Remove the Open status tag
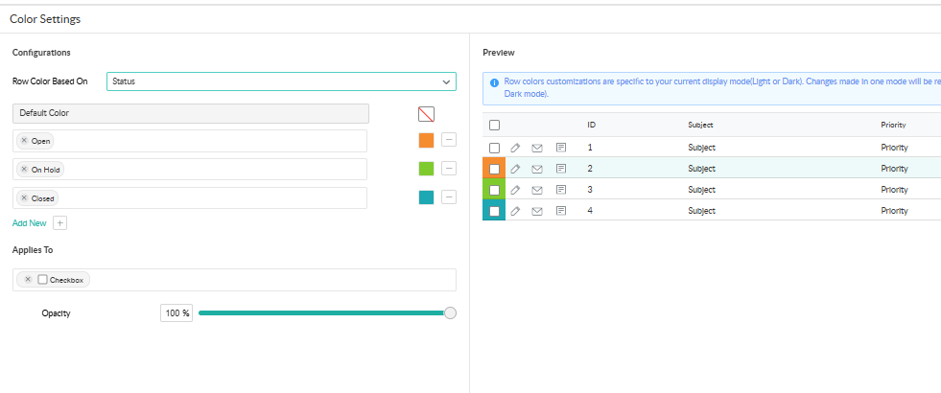 [x=24, y=141]
